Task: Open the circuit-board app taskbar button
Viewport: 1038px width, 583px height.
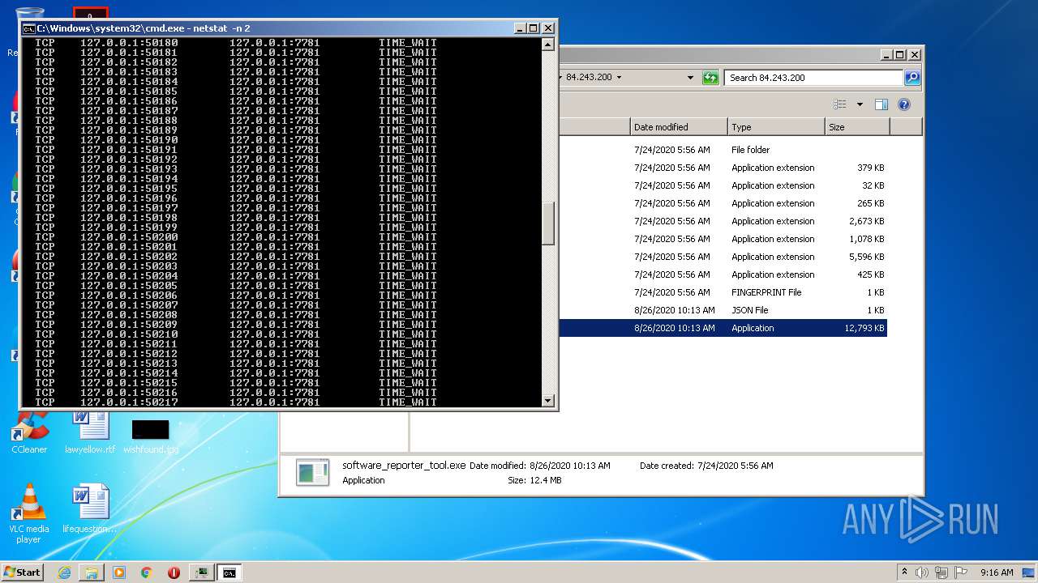Action: point(202,572)
